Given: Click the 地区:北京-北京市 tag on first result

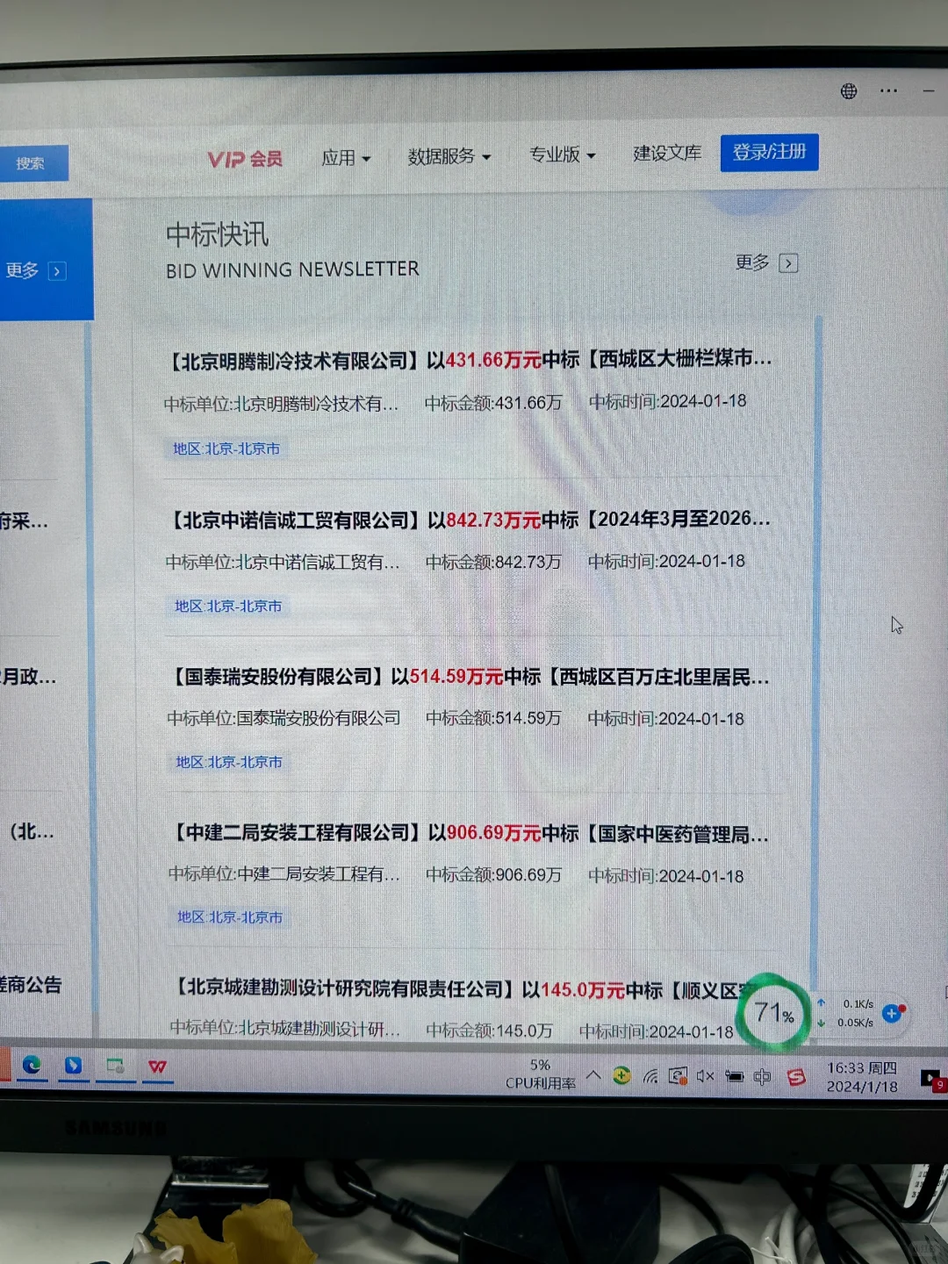Looking at the screenshot, I should (228, 449).
